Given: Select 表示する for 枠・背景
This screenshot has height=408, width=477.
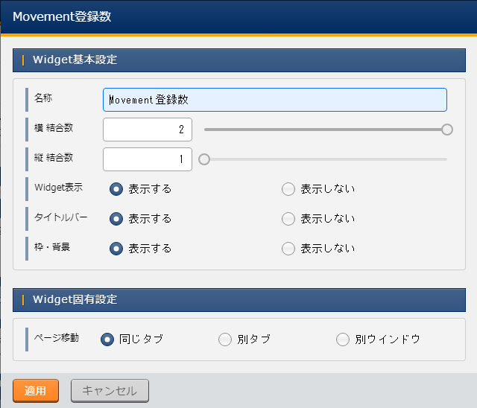Looking at the screenshot, I should click(x=116, y=249).
